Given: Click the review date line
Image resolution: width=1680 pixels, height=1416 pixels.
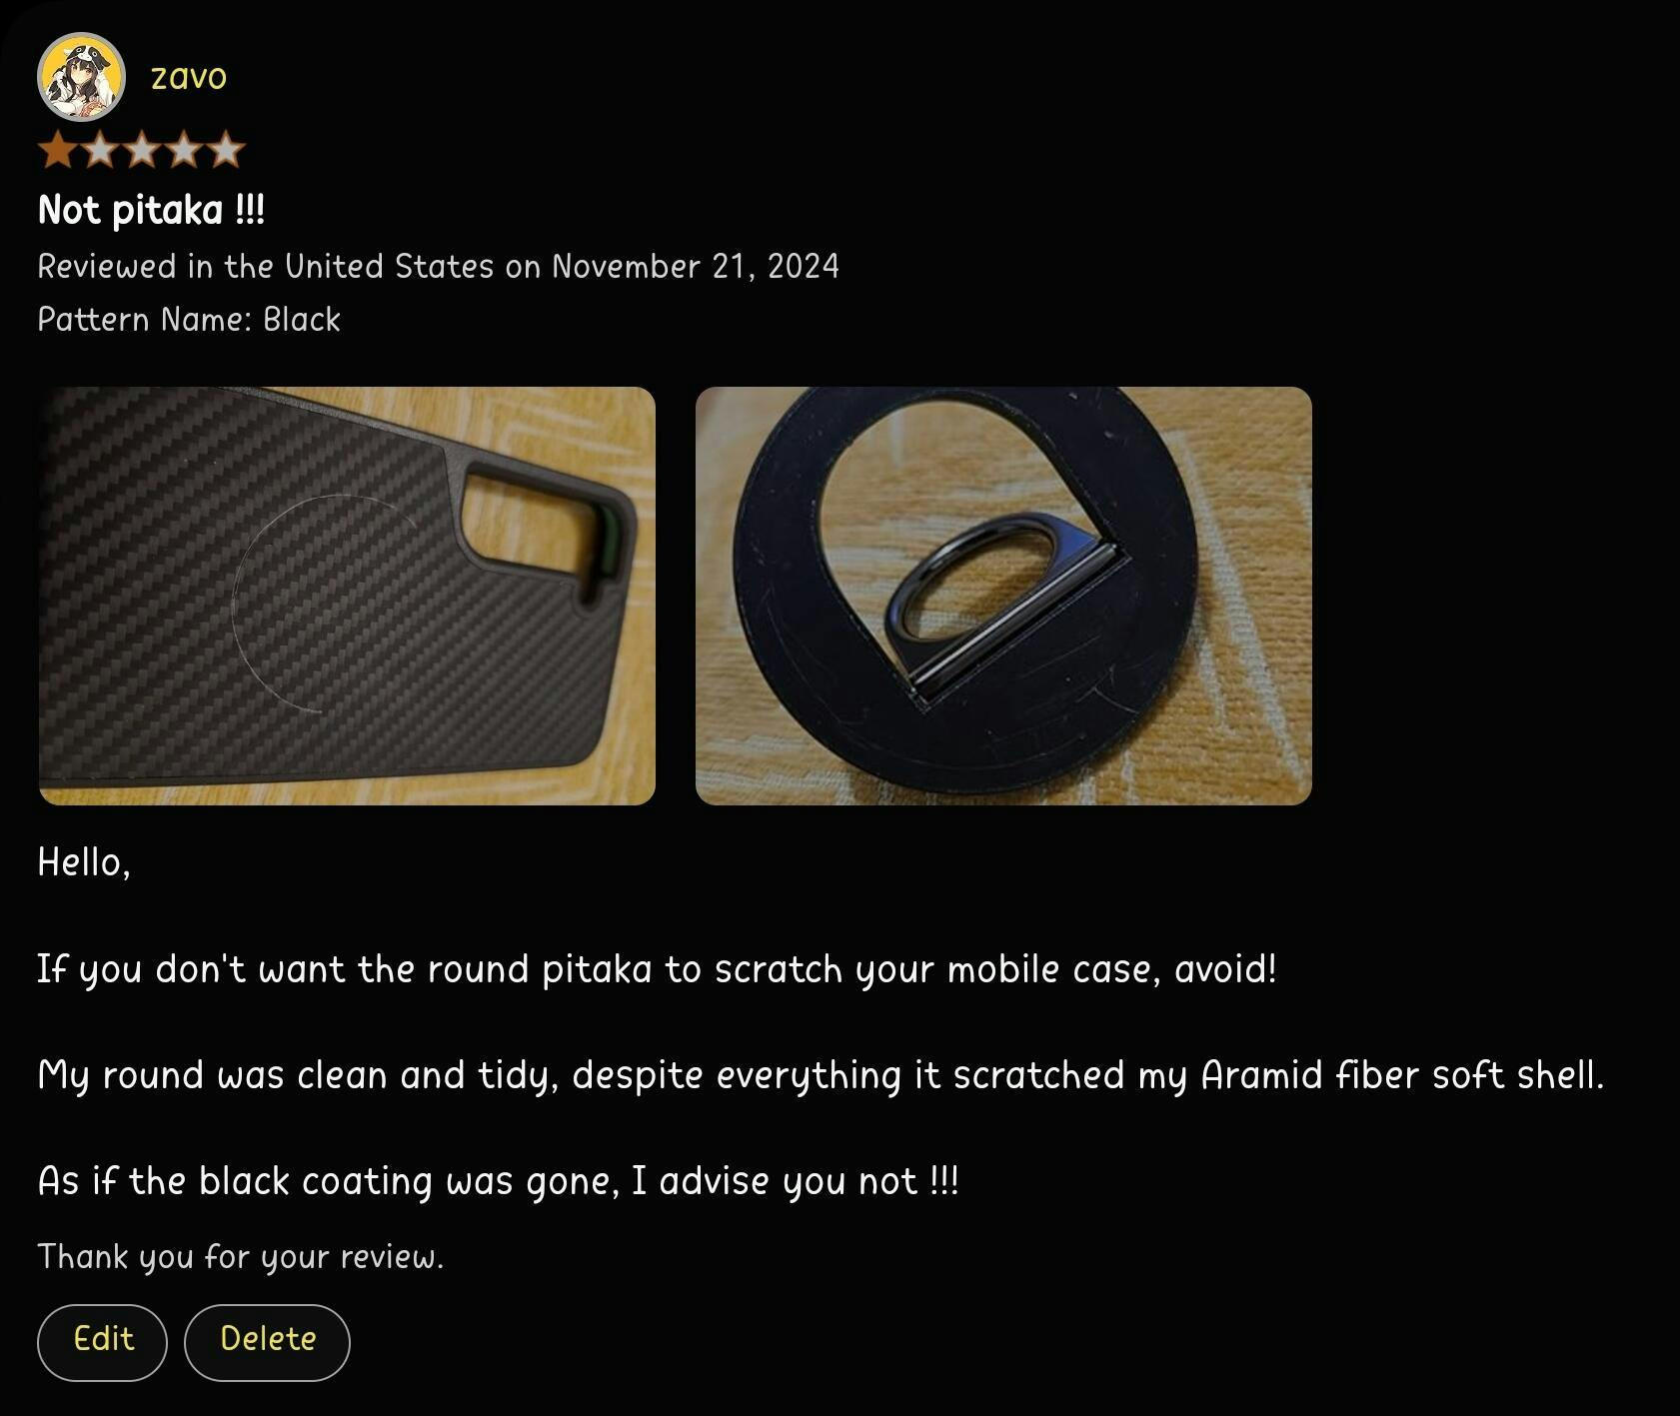Looking at the screenshot, I should point(438,266).
